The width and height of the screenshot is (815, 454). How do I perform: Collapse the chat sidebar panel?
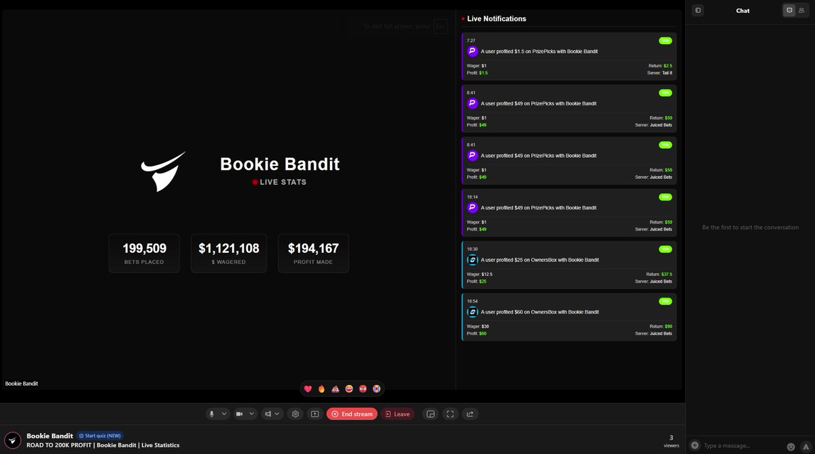[698, 10]
